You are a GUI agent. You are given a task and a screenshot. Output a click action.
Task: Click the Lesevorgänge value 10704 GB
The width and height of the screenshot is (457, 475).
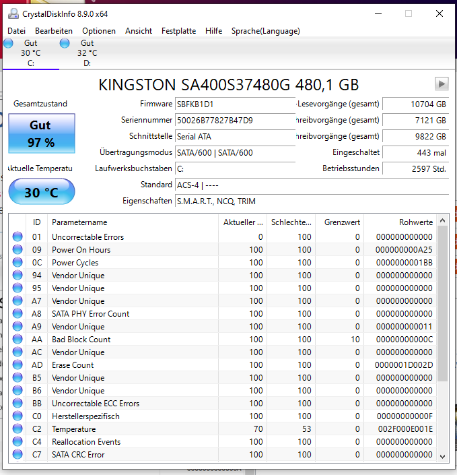pos(415,104)
